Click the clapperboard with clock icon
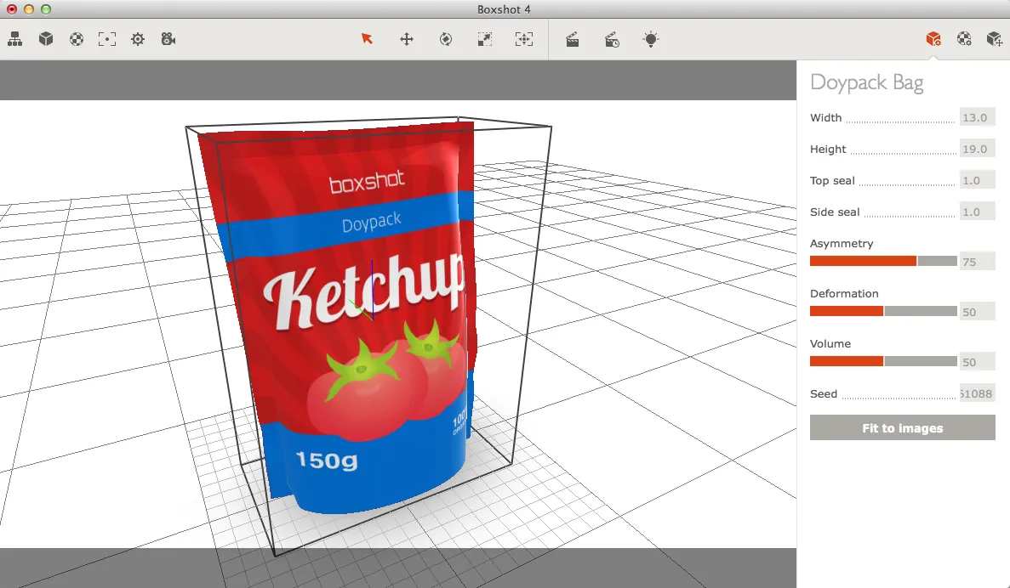Viewport: 1010px width, 588px height. [x=612, y=40]
